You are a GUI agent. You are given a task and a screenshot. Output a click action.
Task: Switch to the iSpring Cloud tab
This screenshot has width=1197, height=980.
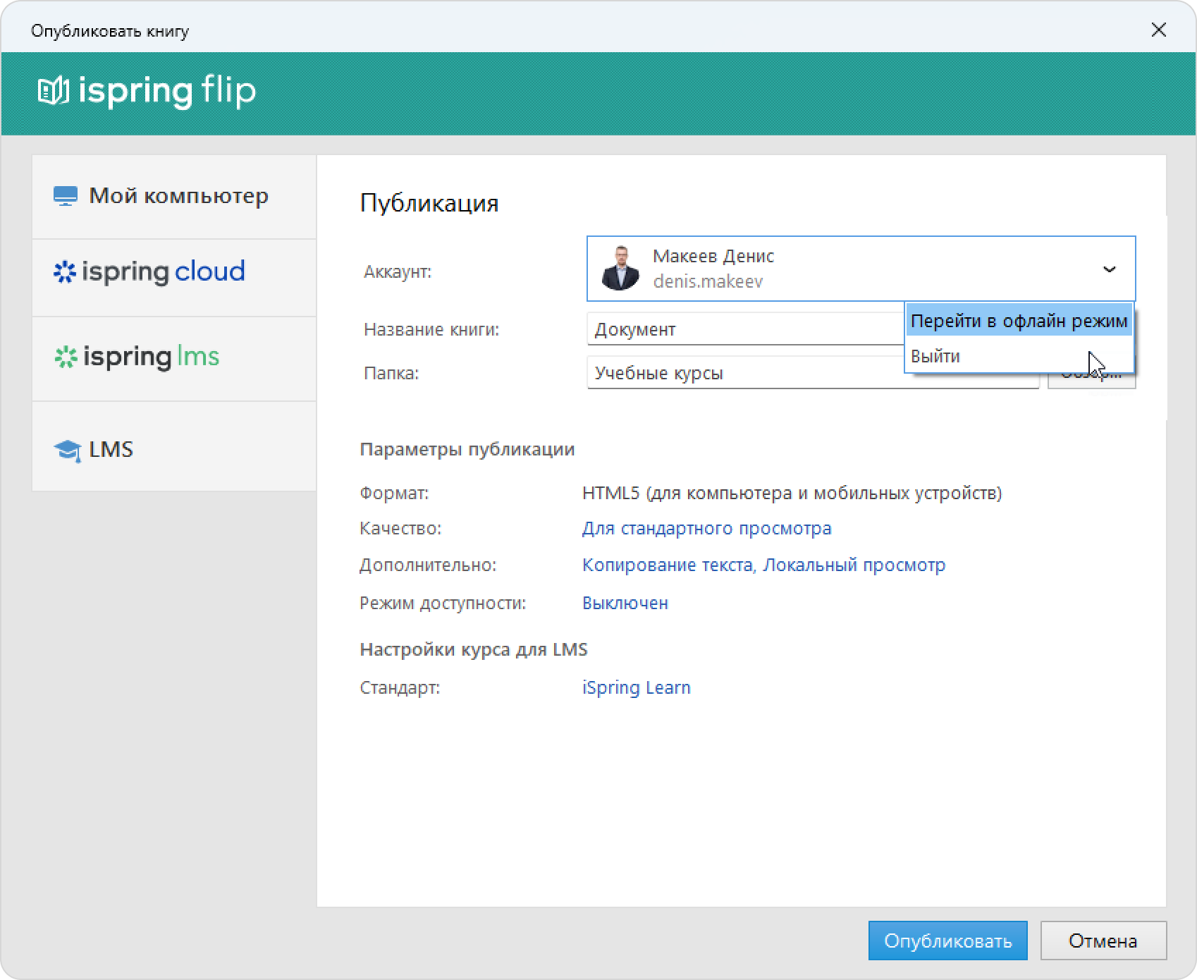tap(174, 278)
